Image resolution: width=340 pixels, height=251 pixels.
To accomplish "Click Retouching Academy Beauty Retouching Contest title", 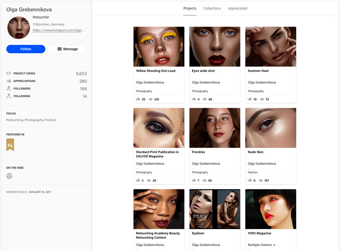I will point(158,235).
